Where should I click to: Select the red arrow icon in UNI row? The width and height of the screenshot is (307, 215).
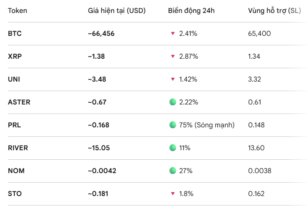[x=173, y=79]
